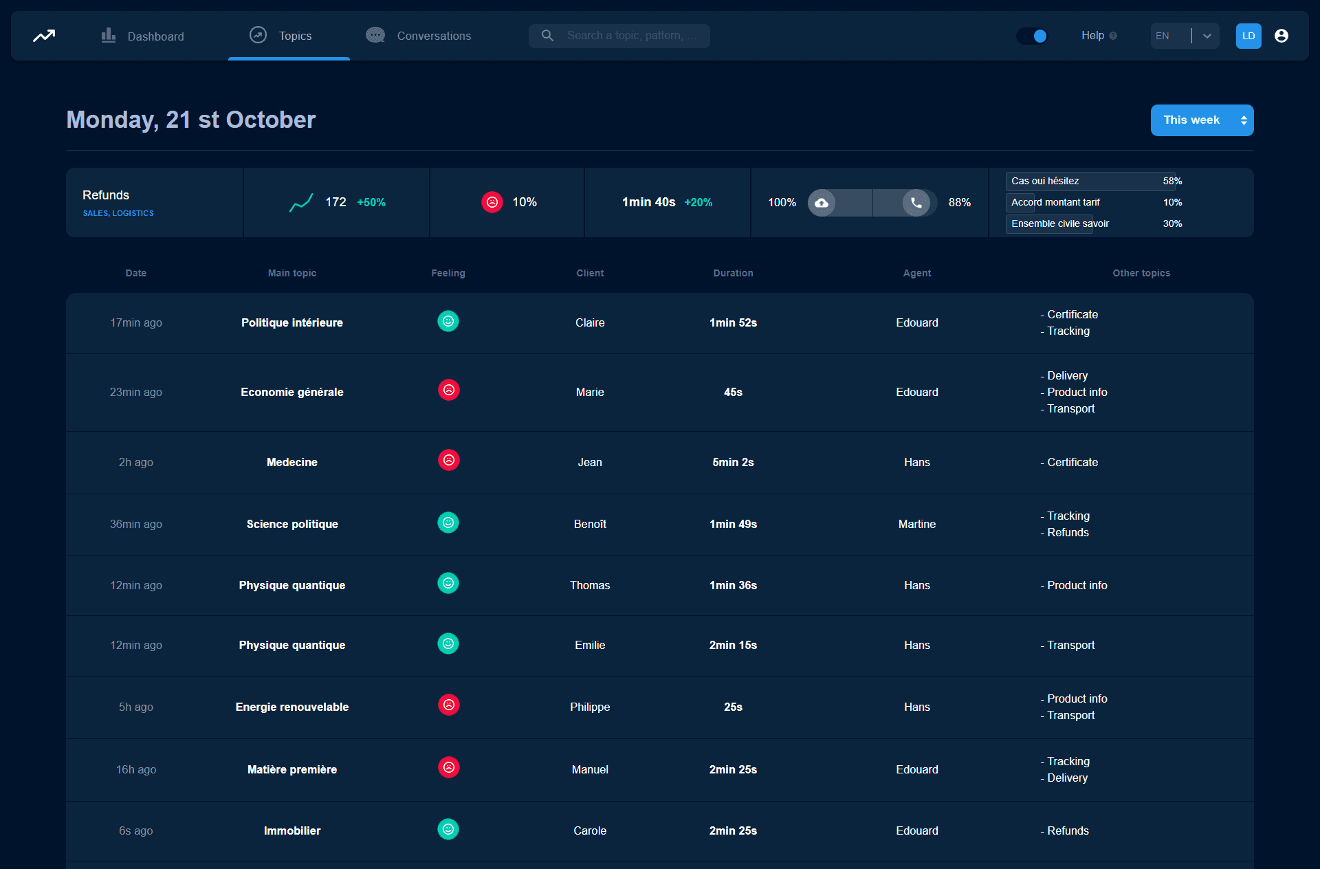Viewport: 1320px width, 869px height.
Task: Go to the Dashboard tab
Action: [143, 36]
